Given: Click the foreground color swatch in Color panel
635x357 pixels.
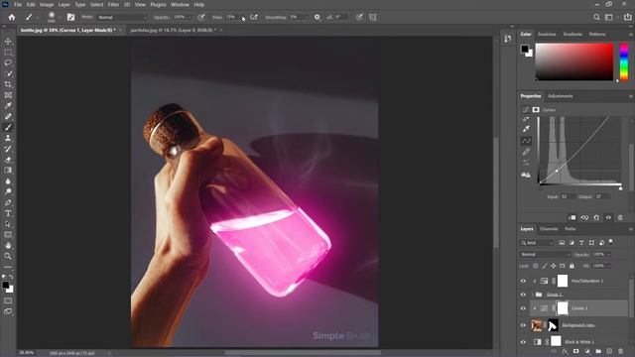Looking at the screenshot, I should coord(525,49).
